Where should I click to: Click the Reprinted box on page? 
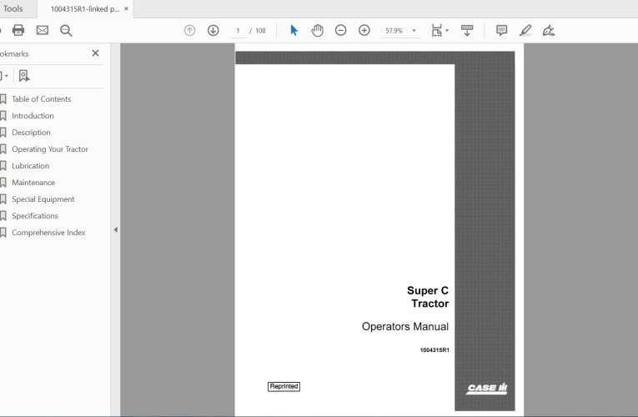(x=284, y=386)
